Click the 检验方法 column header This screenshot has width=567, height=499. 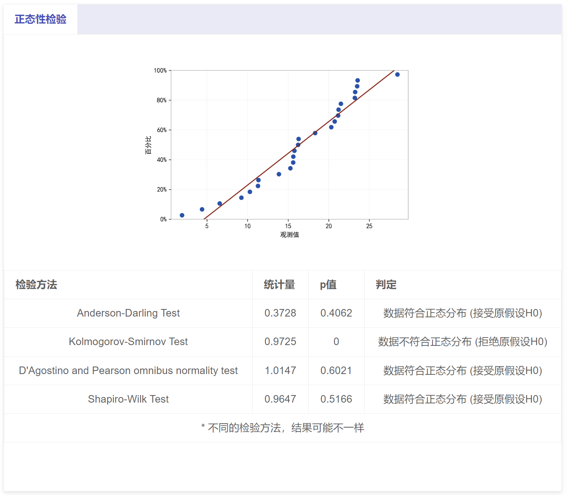(x=36, y=285)
